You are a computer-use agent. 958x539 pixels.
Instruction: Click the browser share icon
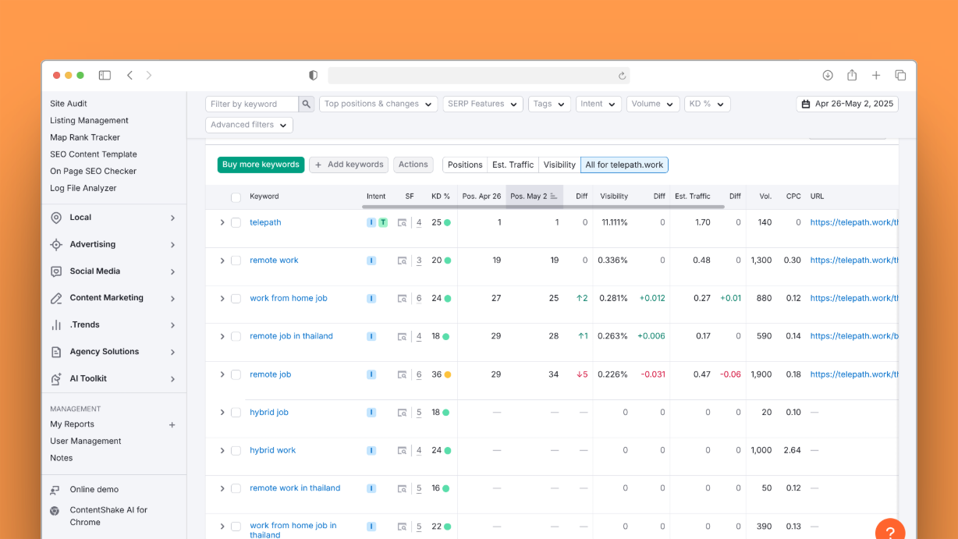[x=852, y=76]
